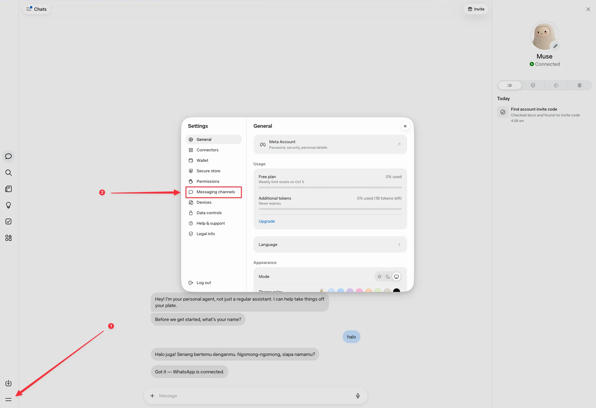
Task: Open Meta Account external link row
Action: [330, 144]
